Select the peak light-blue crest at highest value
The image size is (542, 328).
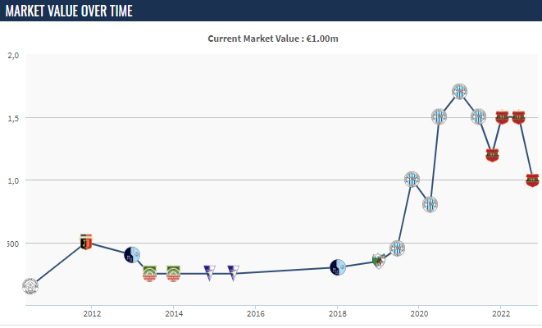(460, 91)
